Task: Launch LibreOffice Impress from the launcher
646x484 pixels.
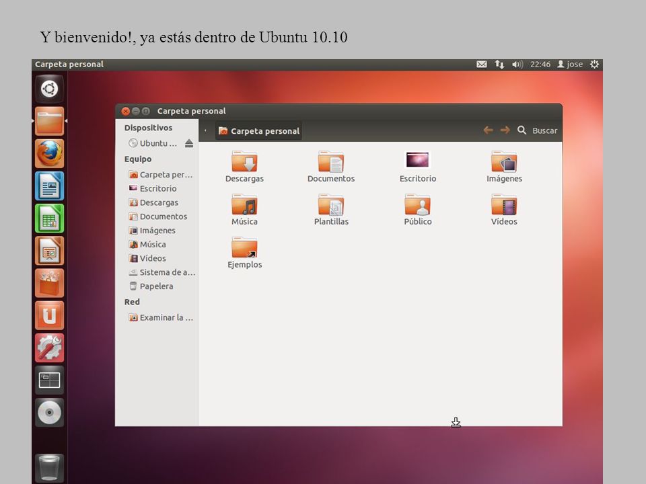Action: coord(49,251)
